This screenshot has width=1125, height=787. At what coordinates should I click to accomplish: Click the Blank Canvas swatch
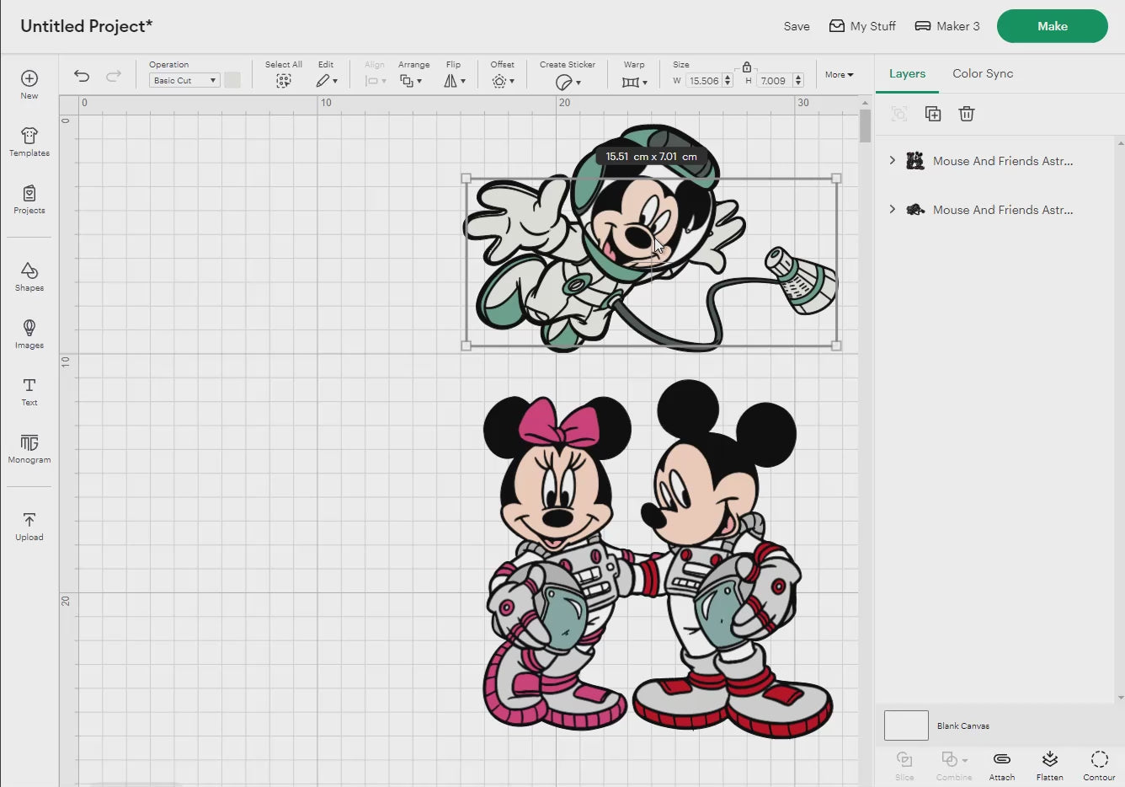906,725
